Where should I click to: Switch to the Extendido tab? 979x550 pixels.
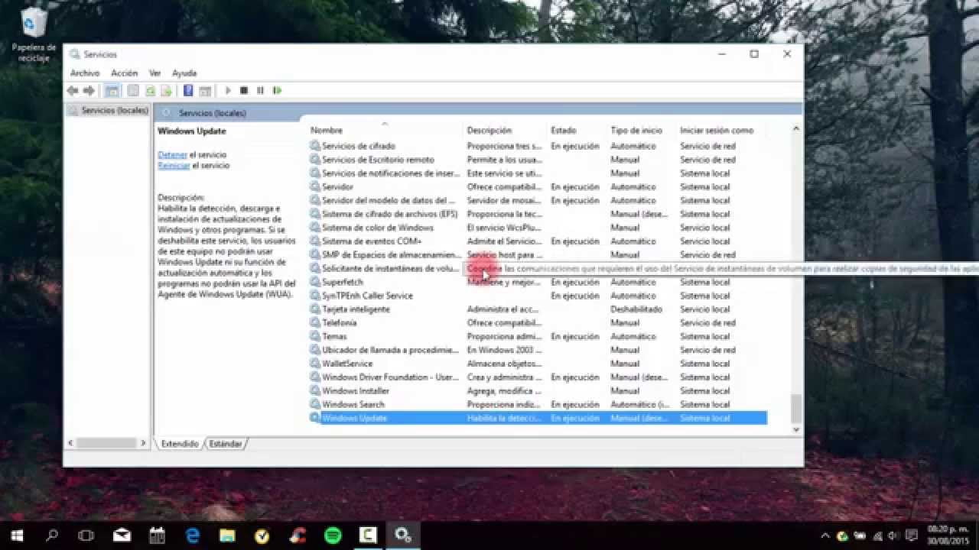180,444
